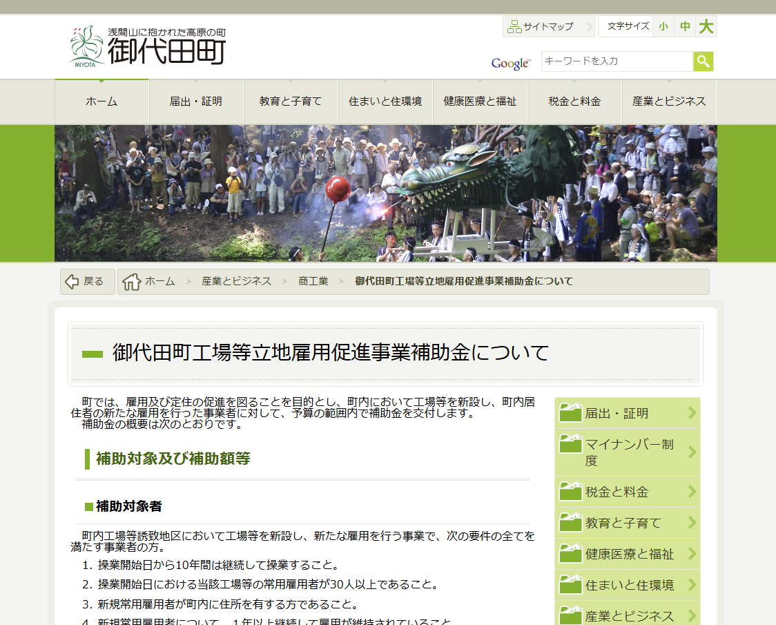Click the folder icon beside 届出・証明 in sidebar

(570, 412)
